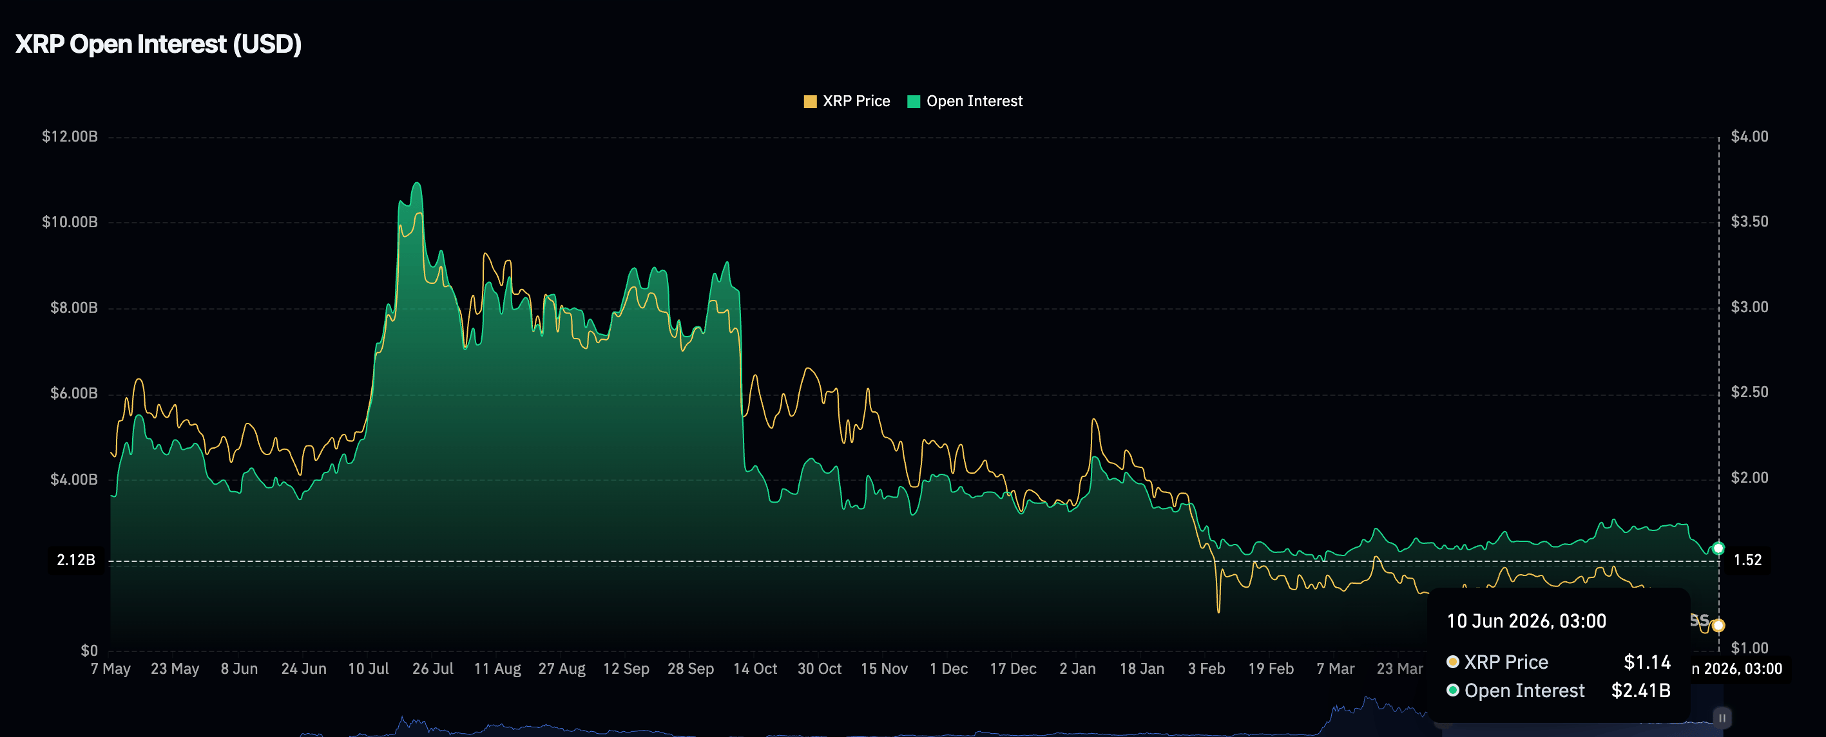The image size is (1826, 737).
Task: Click the green Open Interest end-point marker
Action: click(1718, 548)
